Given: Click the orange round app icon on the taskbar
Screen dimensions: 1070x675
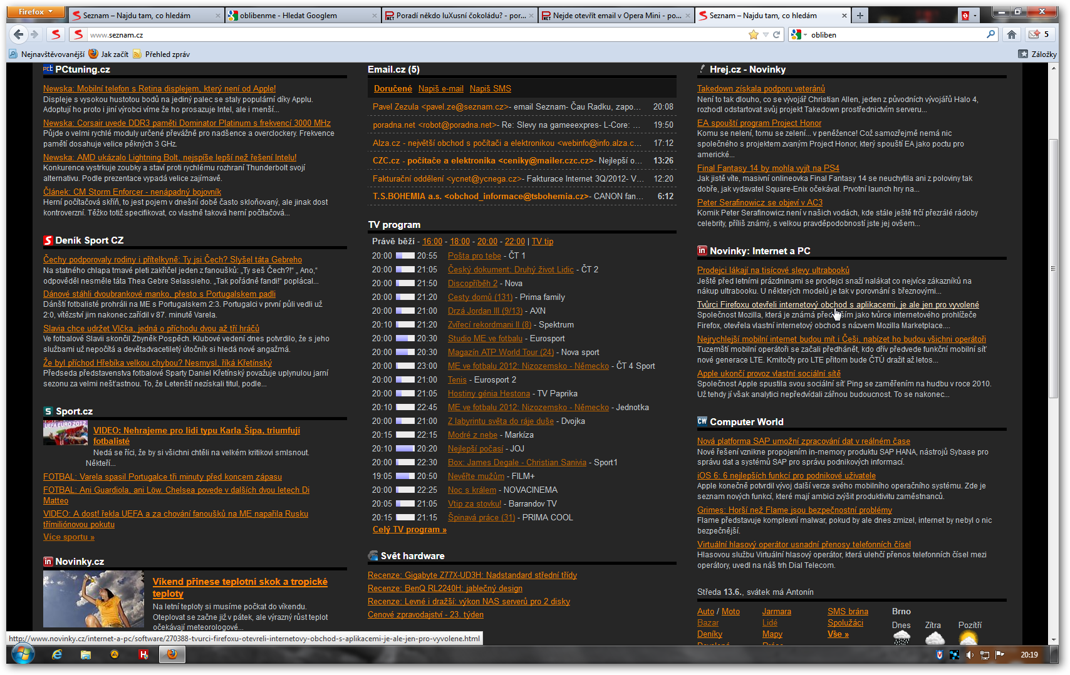Looking at the screenshot, I should pyautogui.click(x=115, y=654).
